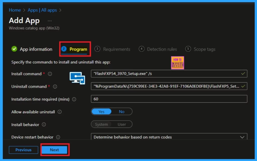Click the step 3 circle icon
The height and width of the screenshot is (161, 257).
click(97, 49)
